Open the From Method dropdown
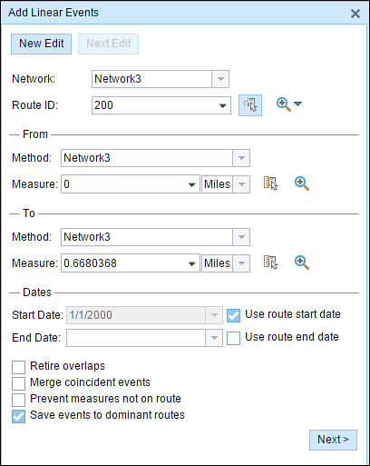370x466 pixels. pyautogui.click(x=241, y=158)
